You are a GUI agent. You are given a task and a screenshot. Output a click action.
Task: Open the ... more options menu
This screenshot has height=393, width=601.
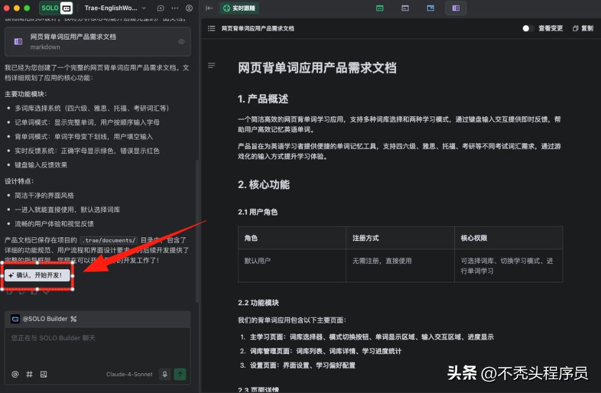174,8
